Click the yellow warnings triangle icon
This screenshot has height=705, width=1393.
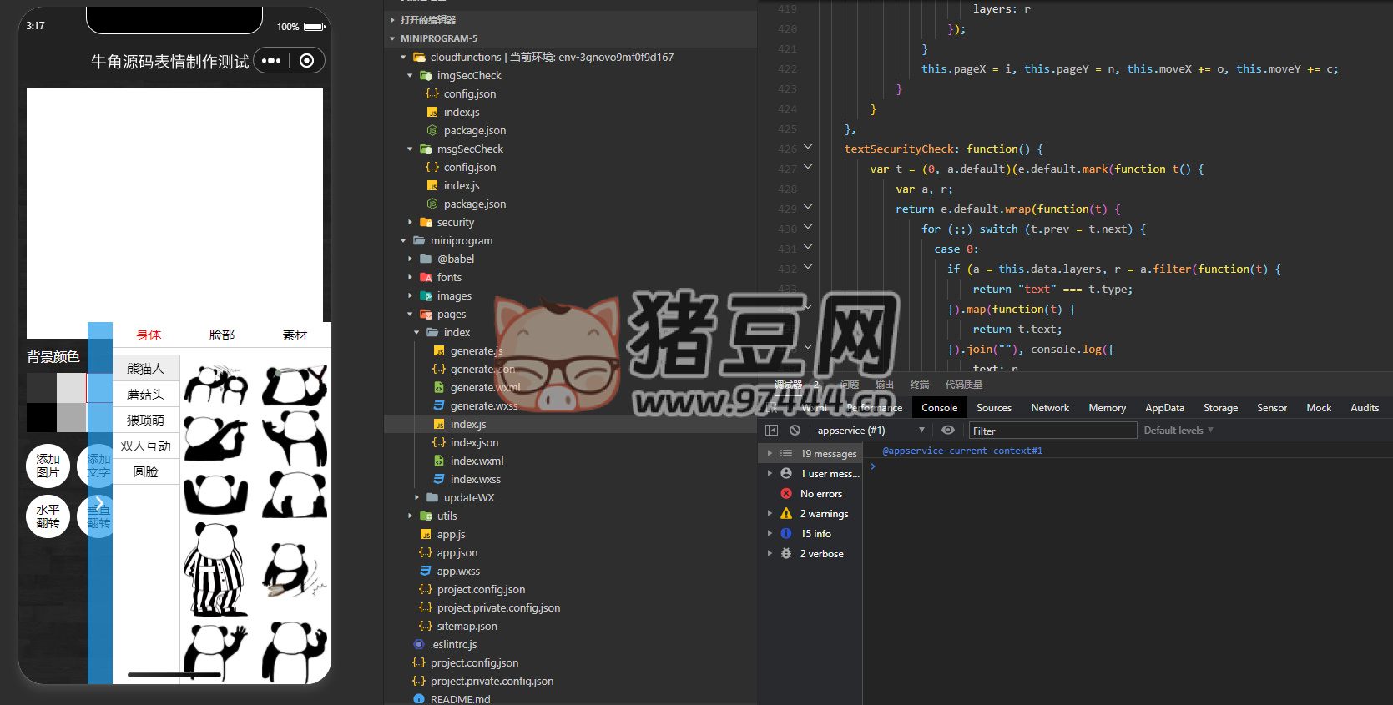pyautogui.click(x=786, y=514)
